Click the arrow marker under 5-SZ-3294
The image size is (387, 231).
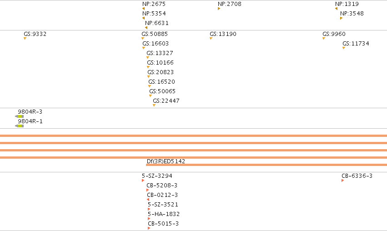point(143,181)
